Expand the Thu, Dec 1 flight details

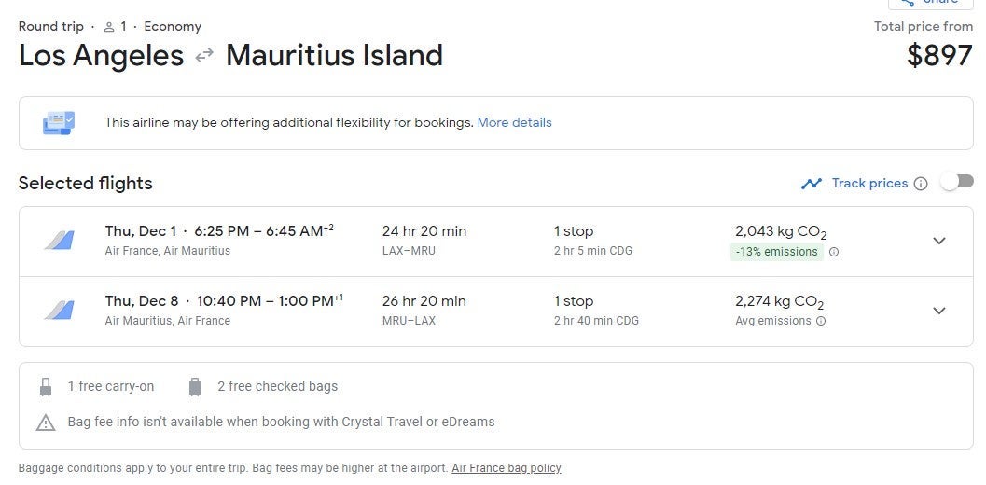click(939, 241)
